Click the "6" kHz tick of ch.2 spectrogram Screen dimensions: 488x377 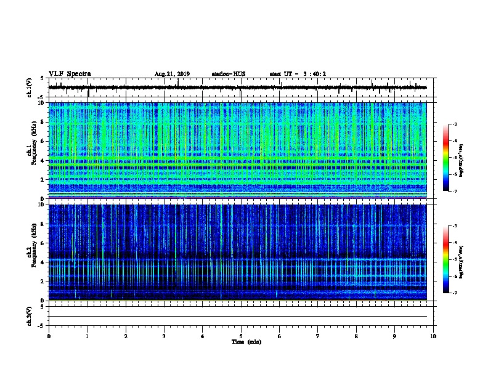point(43,243)
